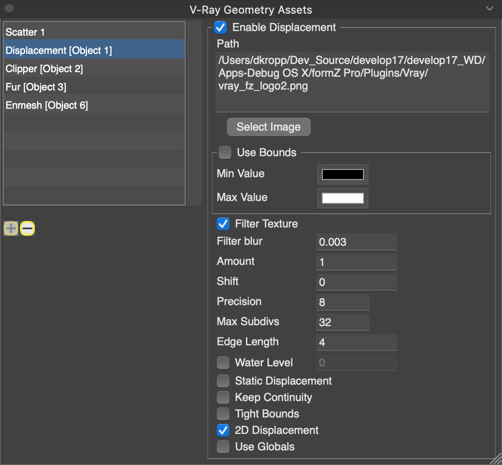The image size is (502, 465).
Task: Enable the Use Bounds checkbox
Action: pyautogui.click(x=225, y=153)
